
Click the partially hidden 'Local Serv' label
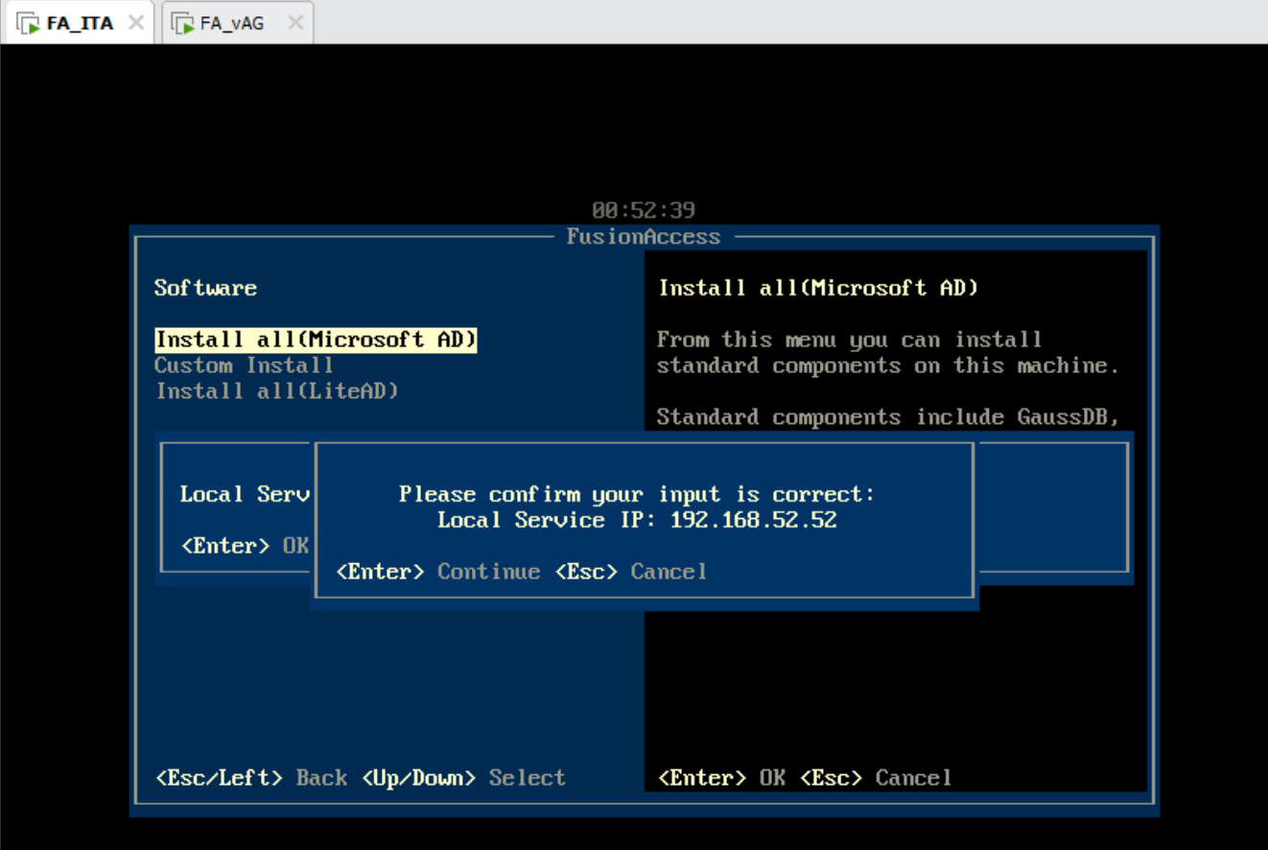[245, 494]
